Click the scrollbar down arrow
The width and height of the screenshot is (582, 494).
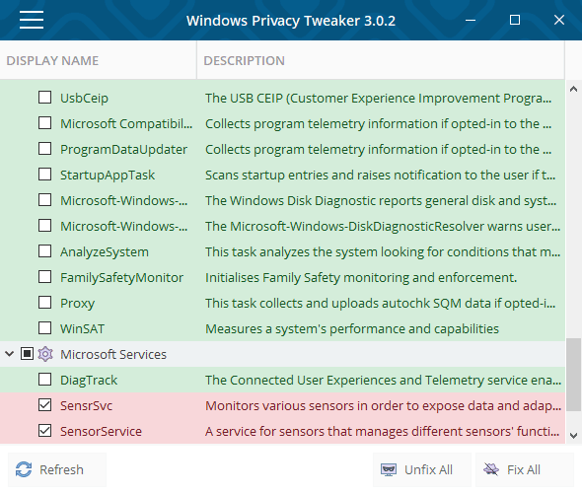tap(573, 436)
